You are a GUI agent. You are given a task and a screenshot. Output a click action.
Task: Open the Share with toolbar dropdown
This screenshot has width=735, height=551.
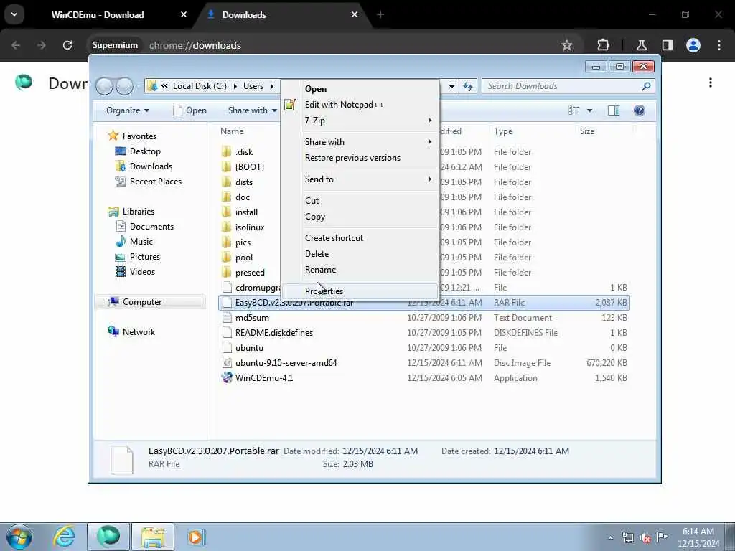coord(252,110)
